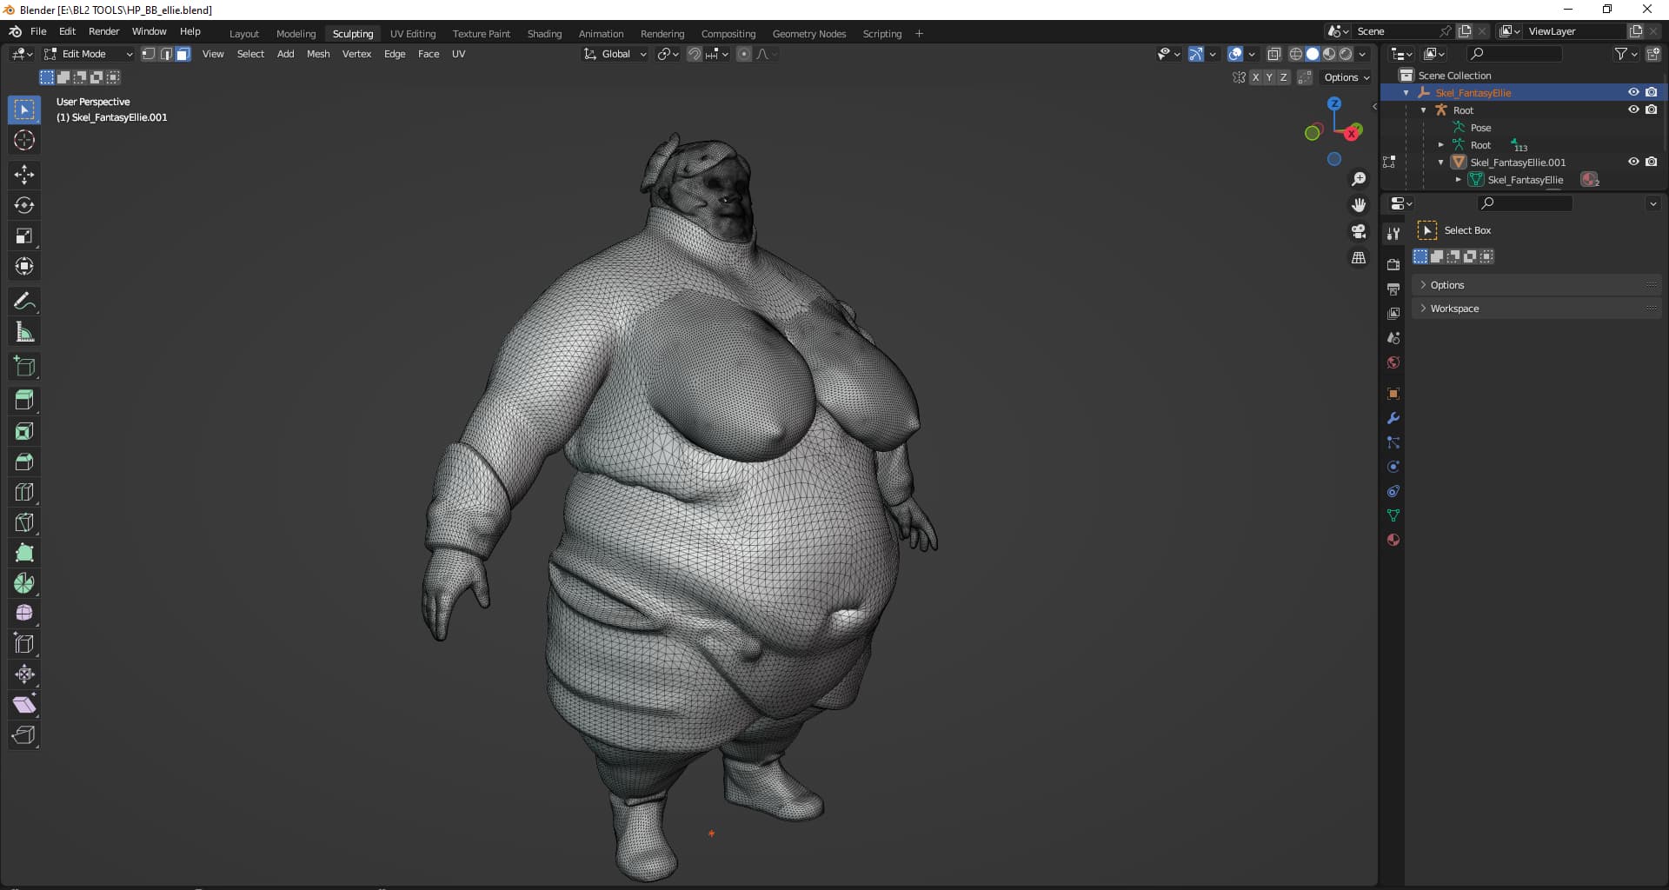Click the Z axis of the navigation gizmo
1669x890 pixels.
tap(1334, 103)
